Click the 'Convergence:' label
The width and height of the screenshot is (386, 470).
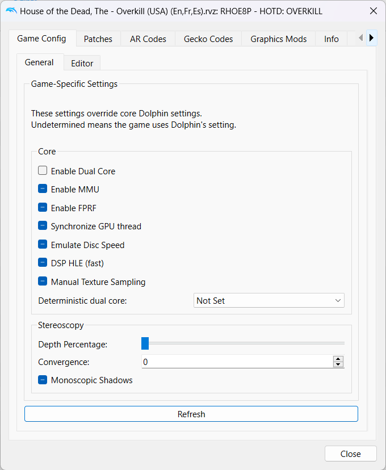[64, 362]
